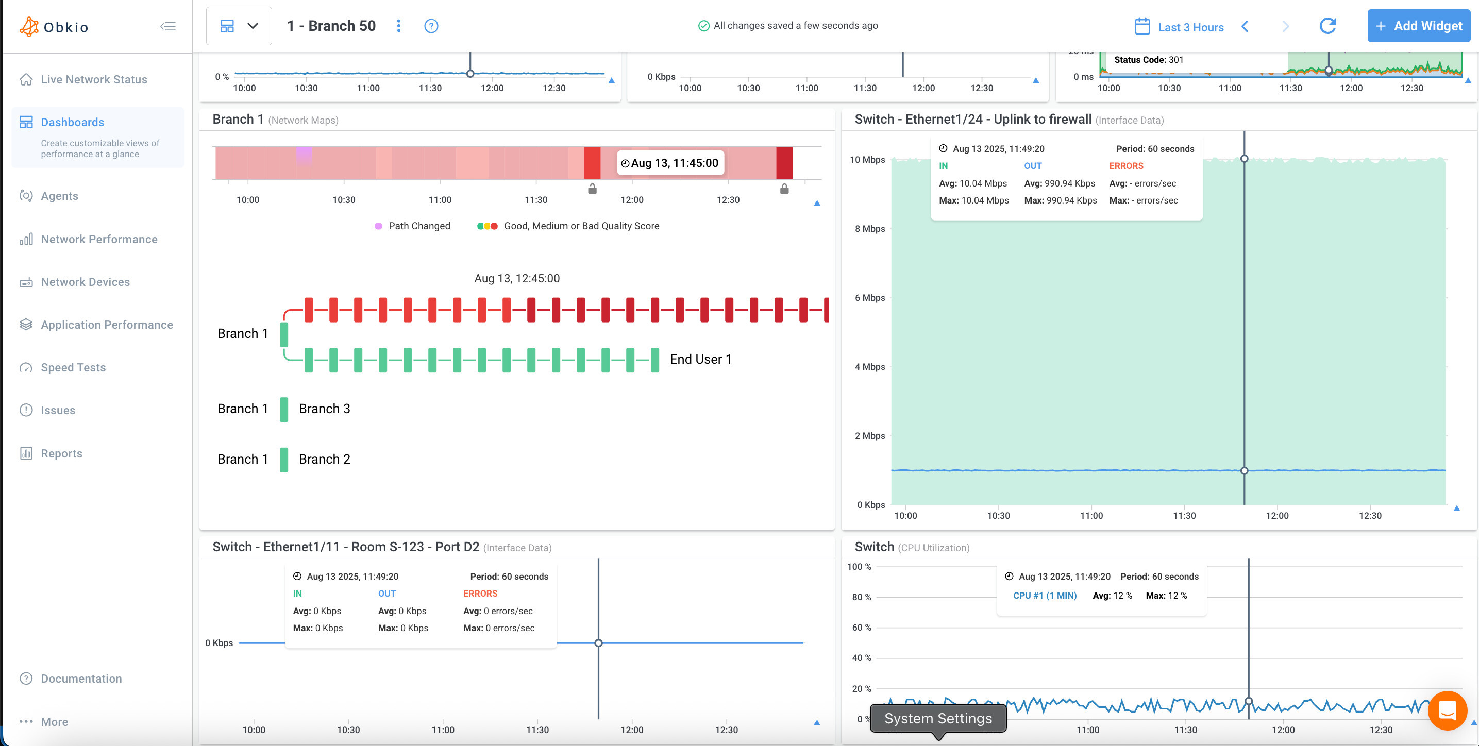Toggle the left lock marker on Branch 1 timeline
This screenshot has width=1479, height=746.
592,189
